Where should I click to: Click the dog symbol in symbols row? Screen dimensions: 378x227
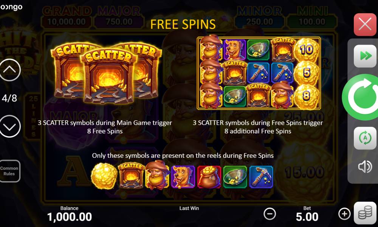click(183, 177)
